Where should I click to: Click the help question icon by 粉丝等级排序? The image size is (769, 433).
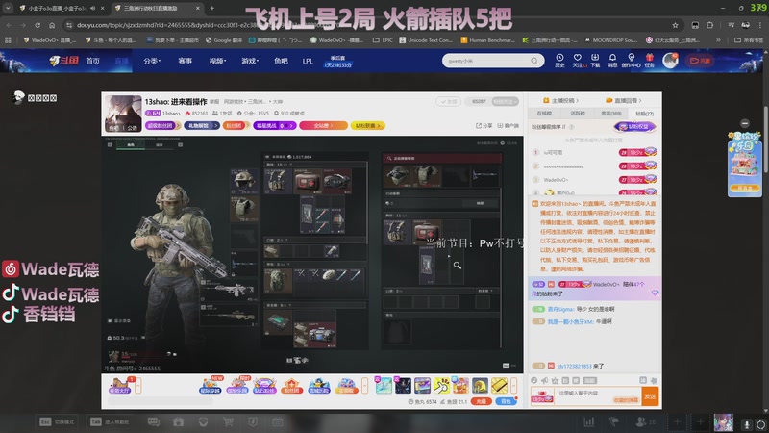tap(571, 127)
